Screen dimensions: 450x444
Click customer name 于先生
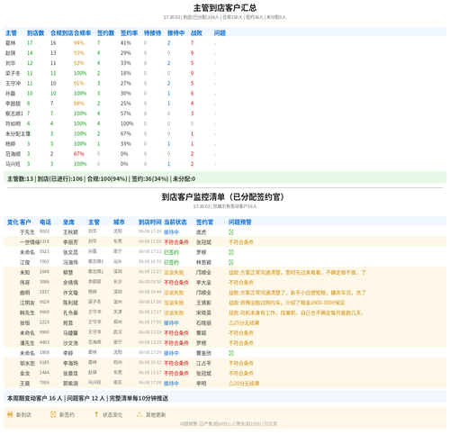tap(27, 232)
